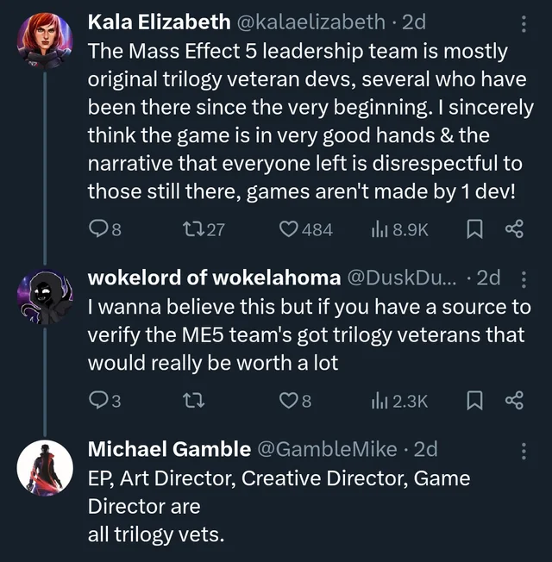Share wokelord of wokelahoma's reply
This screenshot has width=552, height=562.
pos(515,400)
